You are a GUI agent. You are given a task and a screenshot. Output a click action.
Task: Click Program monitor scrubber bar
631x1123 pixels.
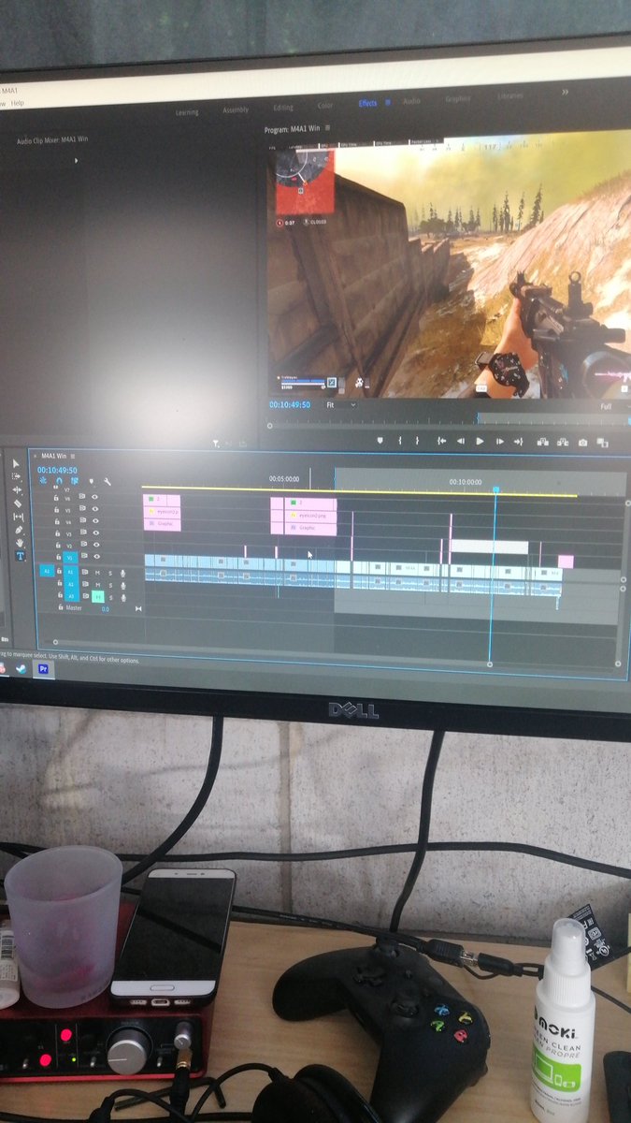[x=449, y=426]
